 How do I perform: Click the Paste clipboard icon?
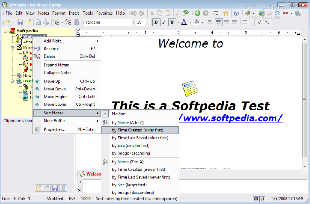pyautogui.click(x=168, y=13)
